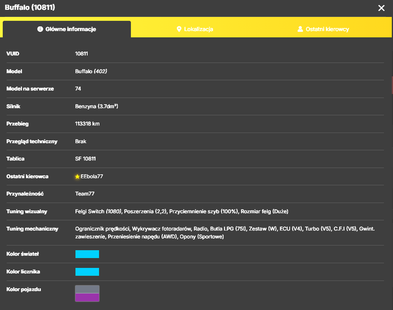Open last driver EEbola77
This screenshot has height=310, width=393.
pyautogui.click(x=92, y=176)
